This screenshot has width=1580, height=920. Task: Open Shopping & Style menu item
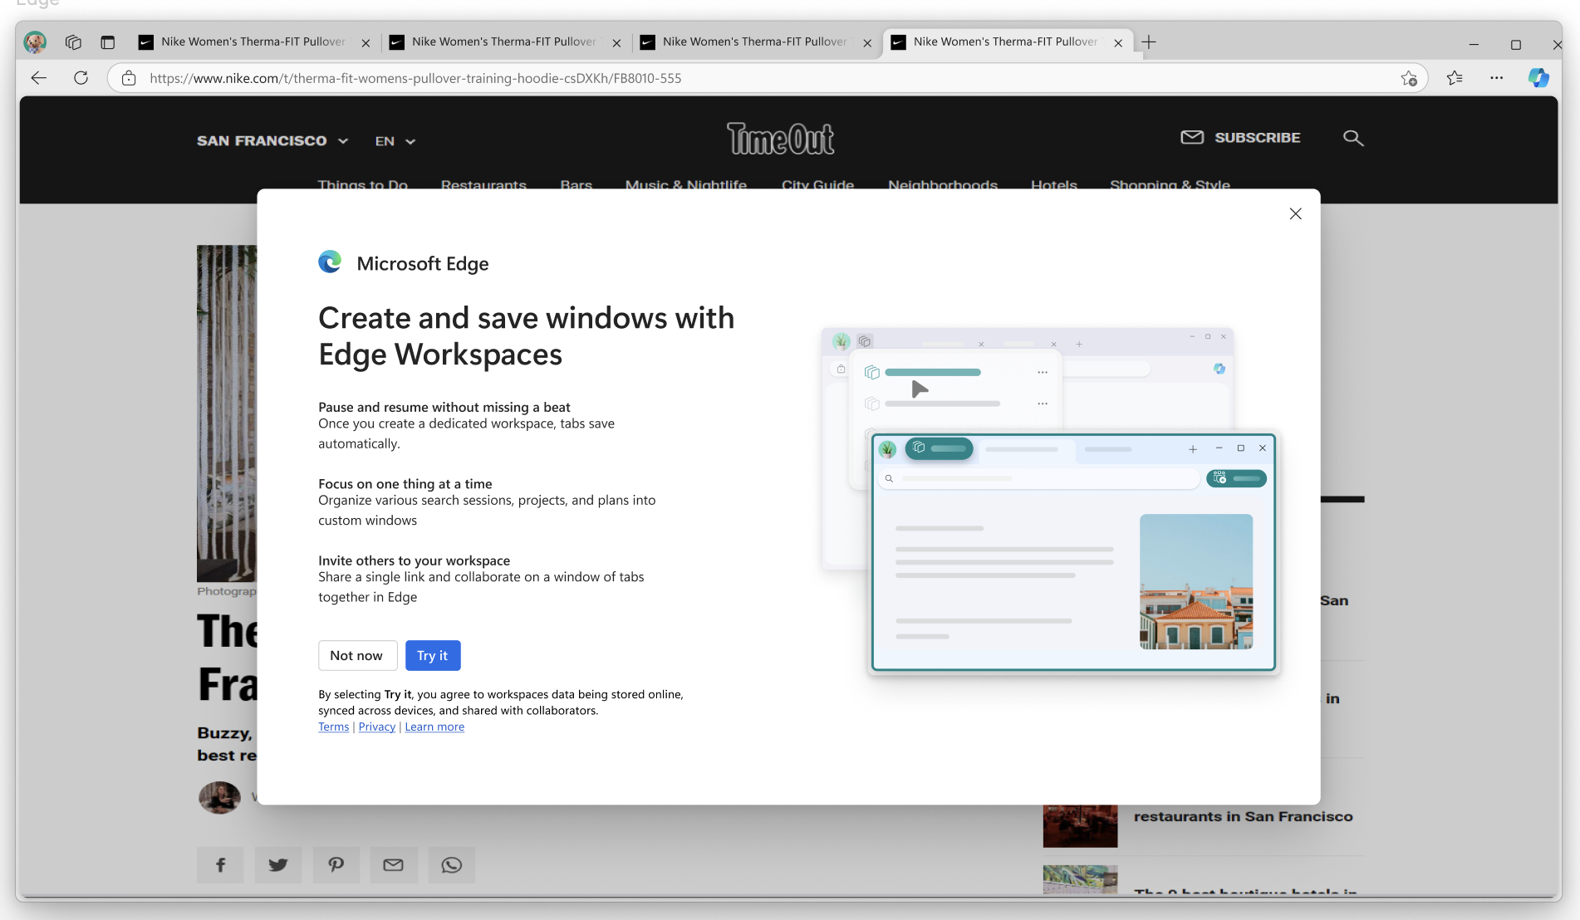pos(1170,184)
